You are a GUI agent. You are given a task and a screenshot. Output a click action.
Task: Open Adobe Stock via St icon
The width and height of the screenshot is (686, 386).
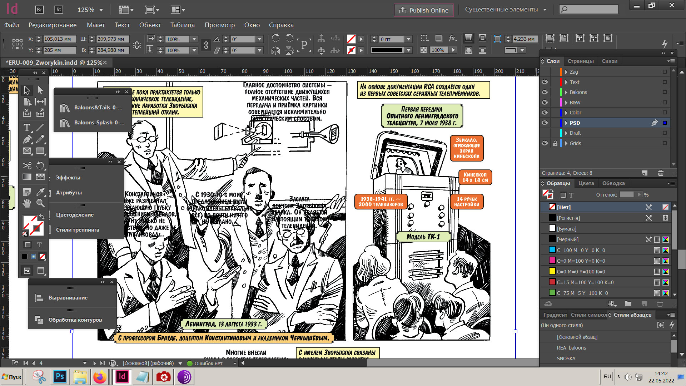pos(59,10)
